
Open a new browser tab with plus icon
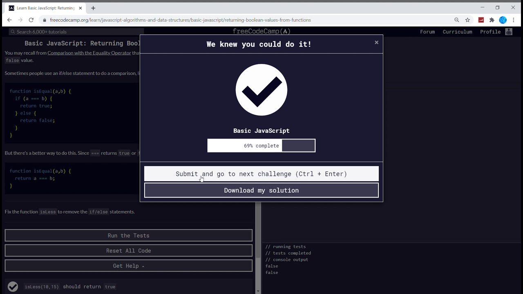click(x=93, y=8)
